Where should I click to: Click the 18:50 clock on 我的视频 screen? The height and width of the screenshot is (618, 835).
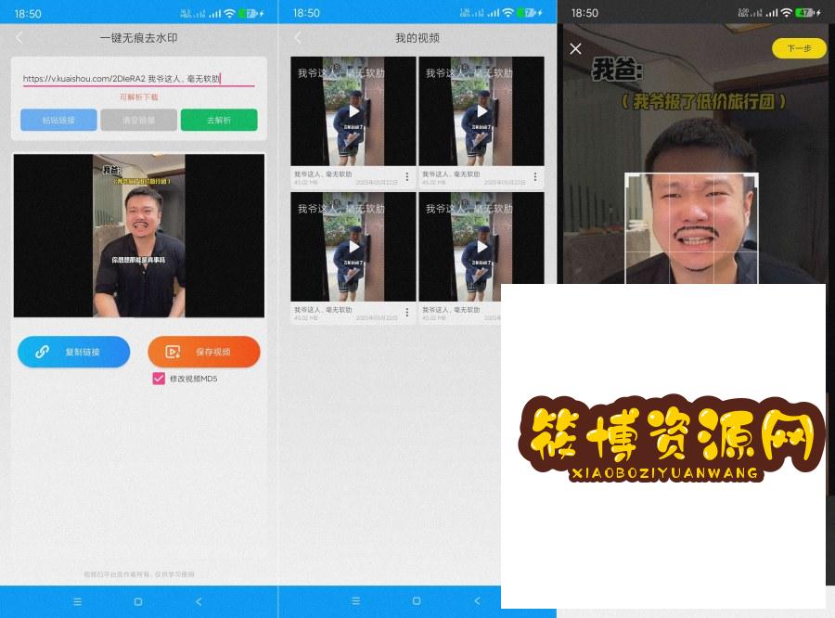click(x=306, y=13)
